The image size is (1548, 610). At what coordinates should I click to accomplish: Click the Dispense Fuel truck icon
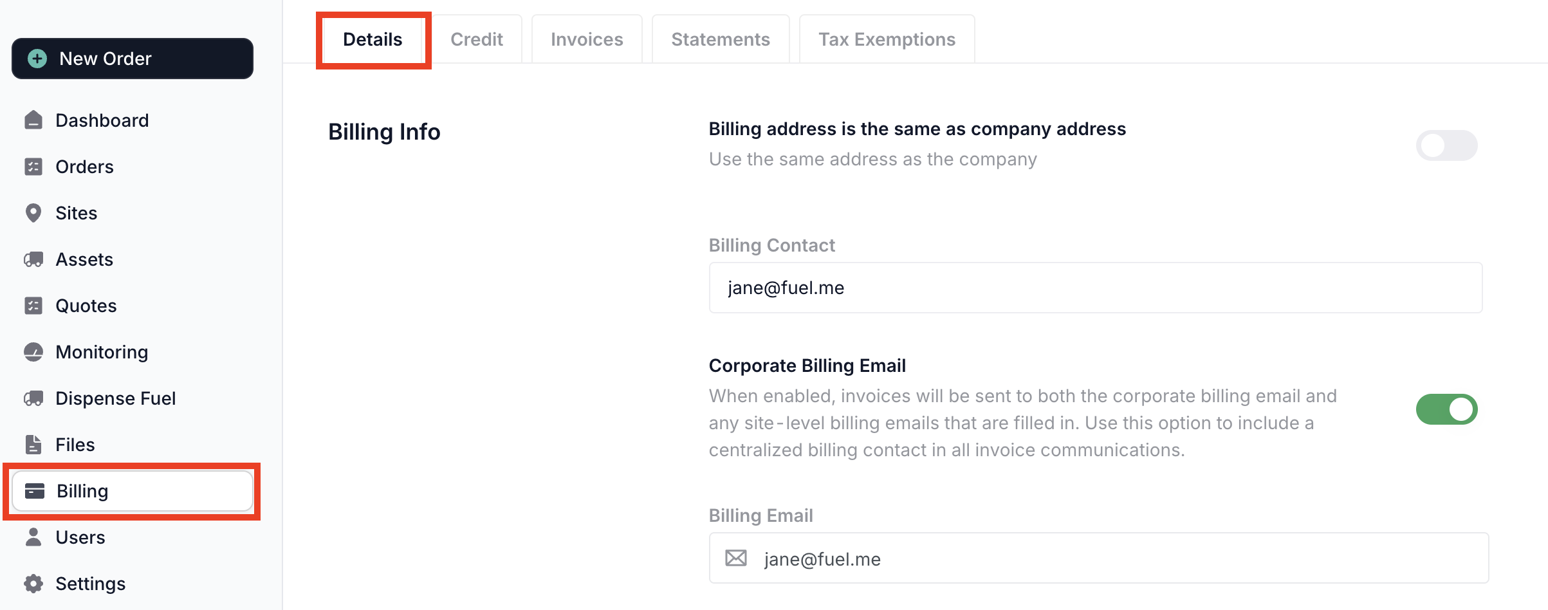[x=33, y=398]
